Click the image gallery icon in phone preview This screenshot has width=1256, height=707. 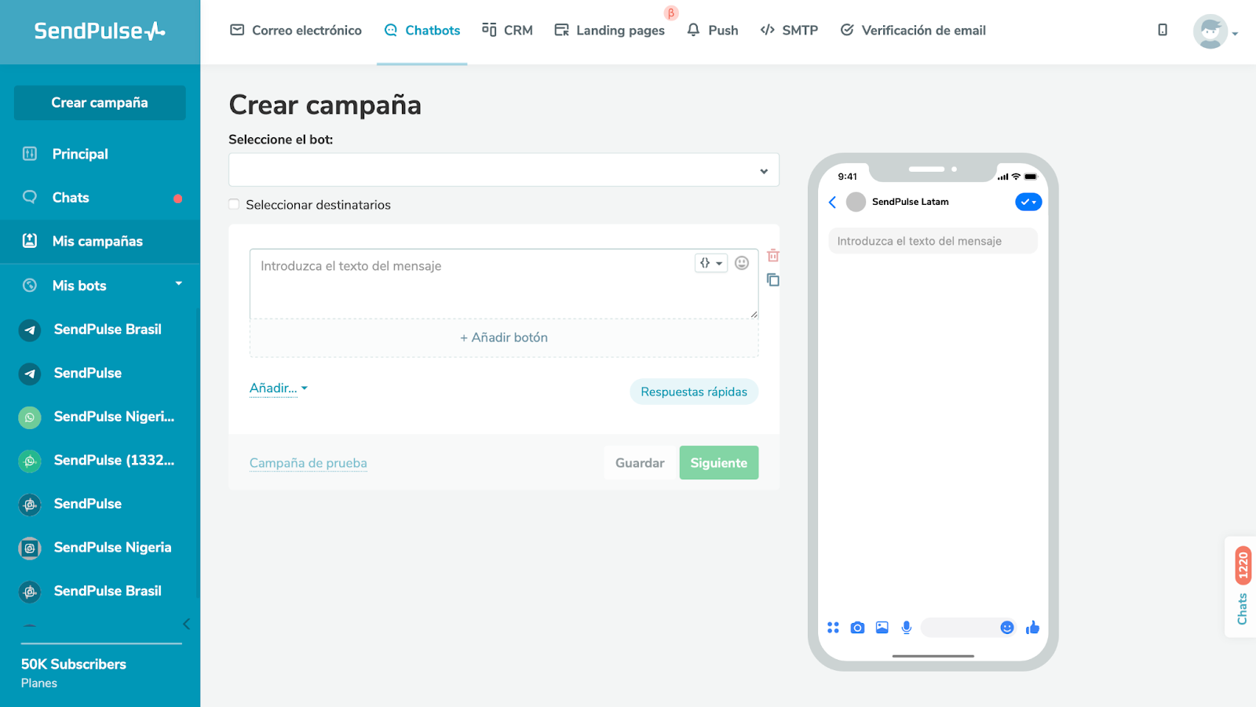coord(882,628)
